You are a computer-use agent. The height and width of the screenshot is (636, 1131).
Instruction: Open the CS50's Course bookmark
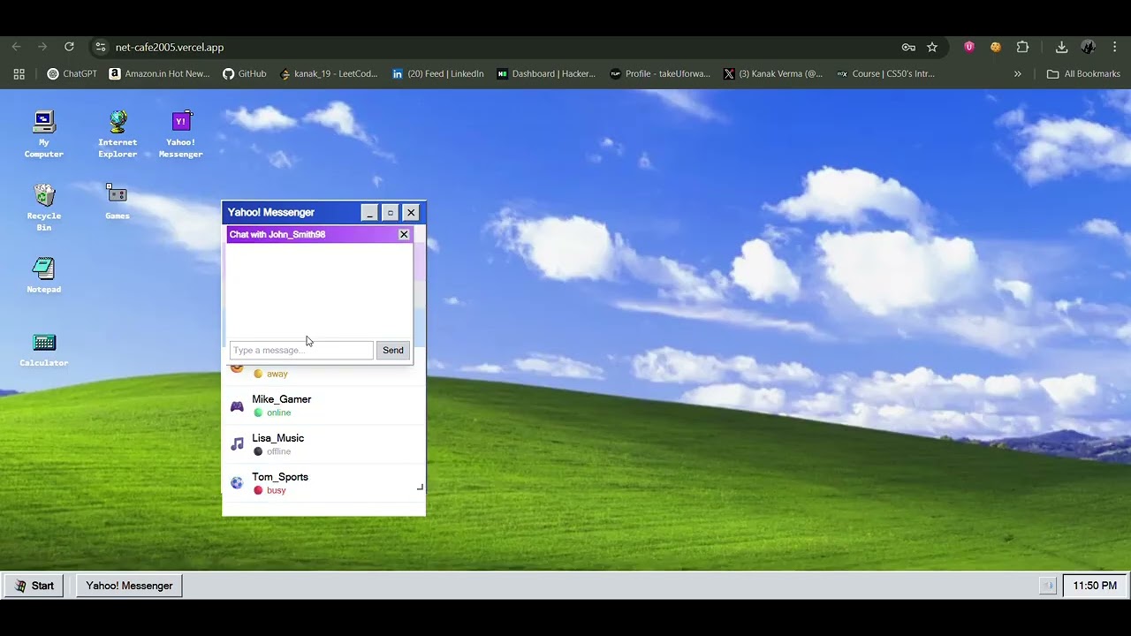coord(885,74)
